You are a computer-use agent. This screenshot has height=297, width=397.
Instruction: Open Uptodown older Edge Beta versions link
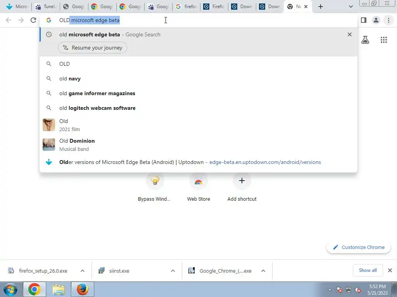[x=198, y=162]
